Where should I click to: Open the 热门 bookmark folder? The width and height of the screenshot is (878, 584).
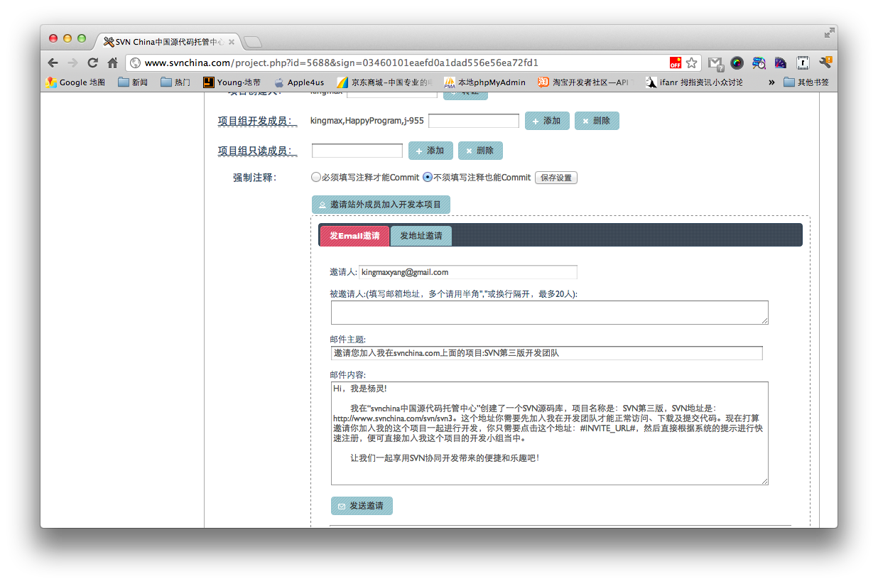coord(175,82)
